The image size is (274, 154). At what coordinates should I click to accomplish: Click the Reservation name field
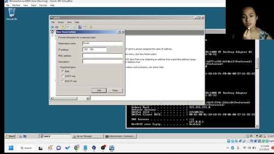pos(103,43)
